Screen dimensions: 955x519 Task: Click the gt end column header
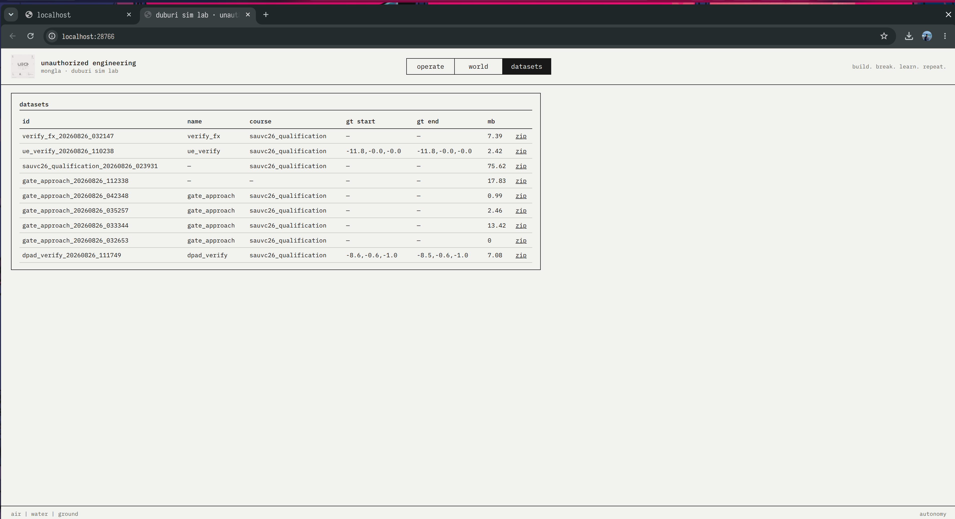click(428, 121)
